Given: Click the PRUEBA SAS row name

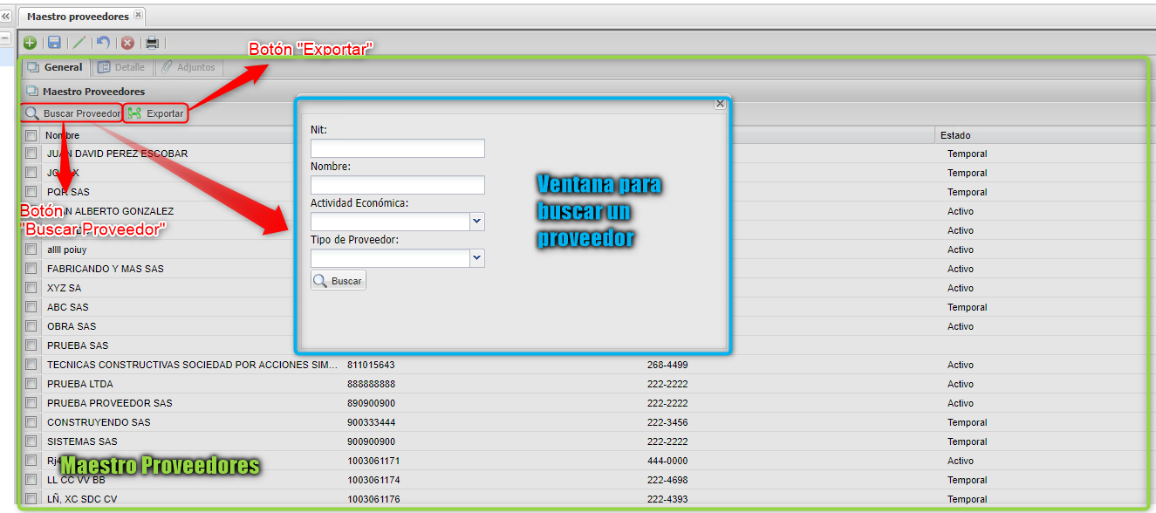Looking at the screenshot, I should tap(78, 345).
